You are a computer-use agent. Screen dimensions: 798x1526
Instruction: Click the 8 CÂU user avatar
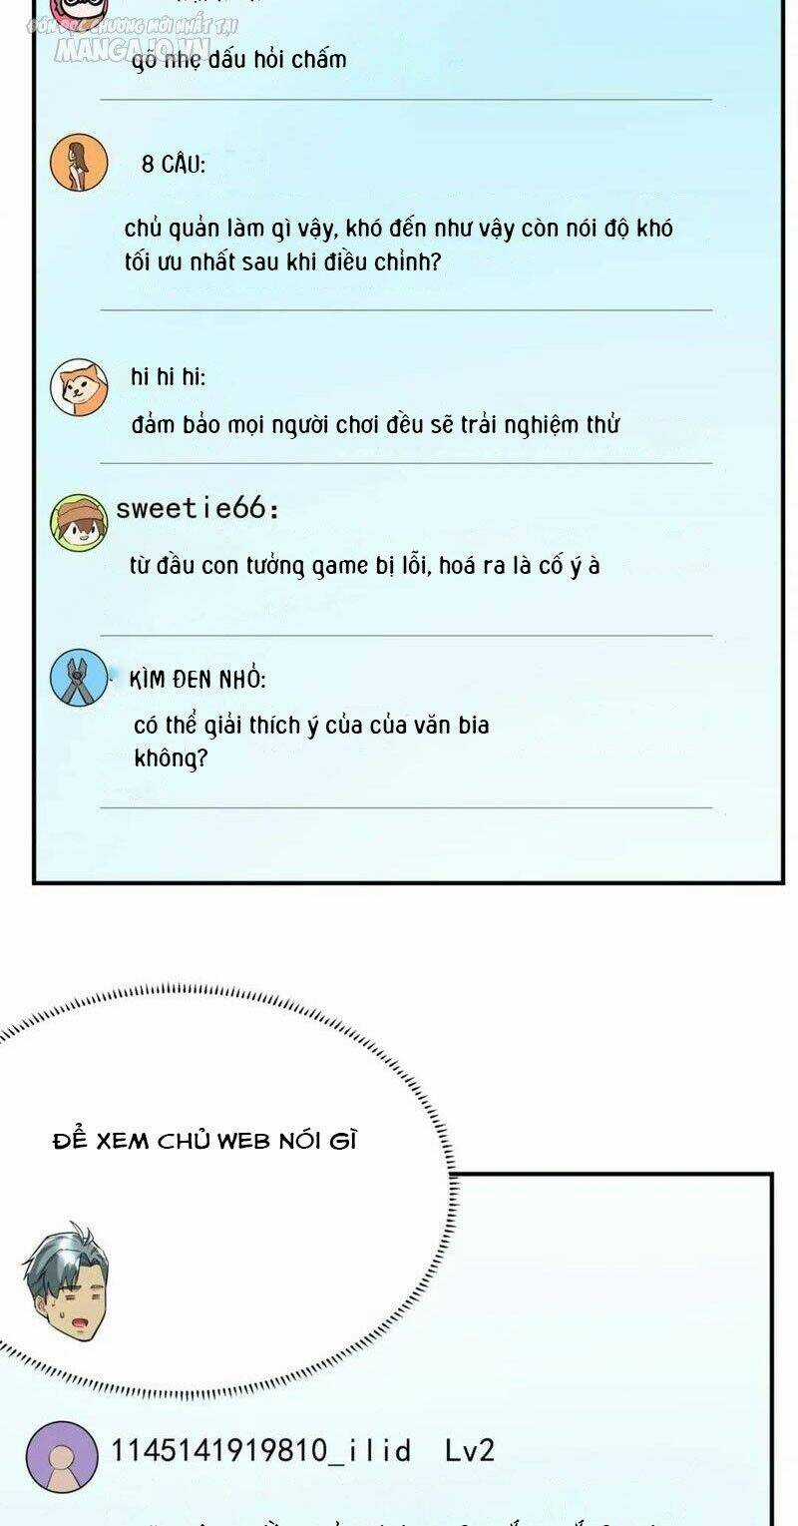tap(78, 162)
